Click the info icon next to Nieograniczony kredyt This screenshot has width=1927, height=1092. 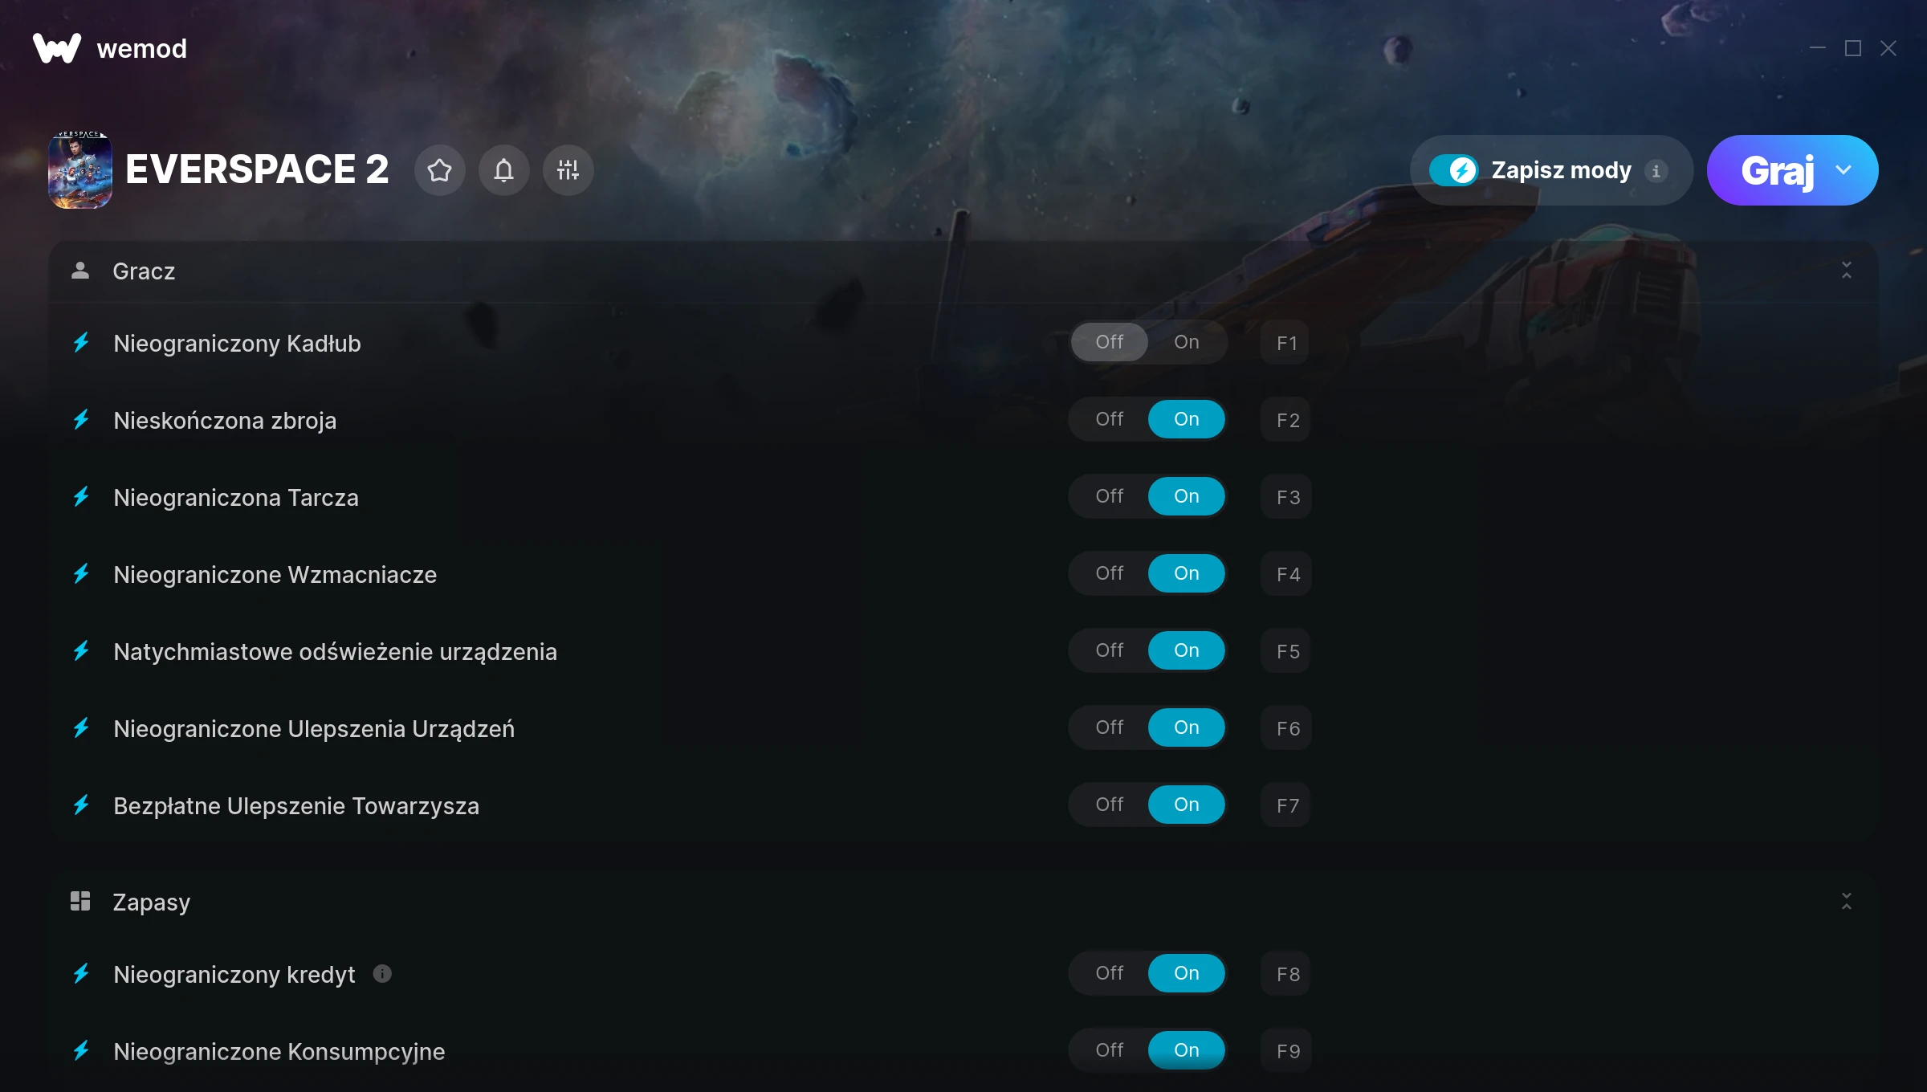coord(382,974)
